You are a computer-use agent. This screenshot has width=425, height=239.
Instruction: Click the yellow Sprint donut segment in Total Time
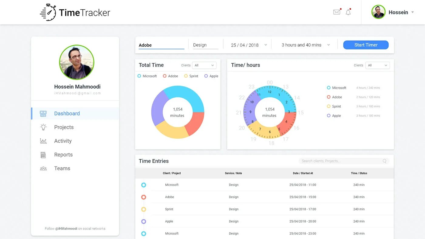172,130
